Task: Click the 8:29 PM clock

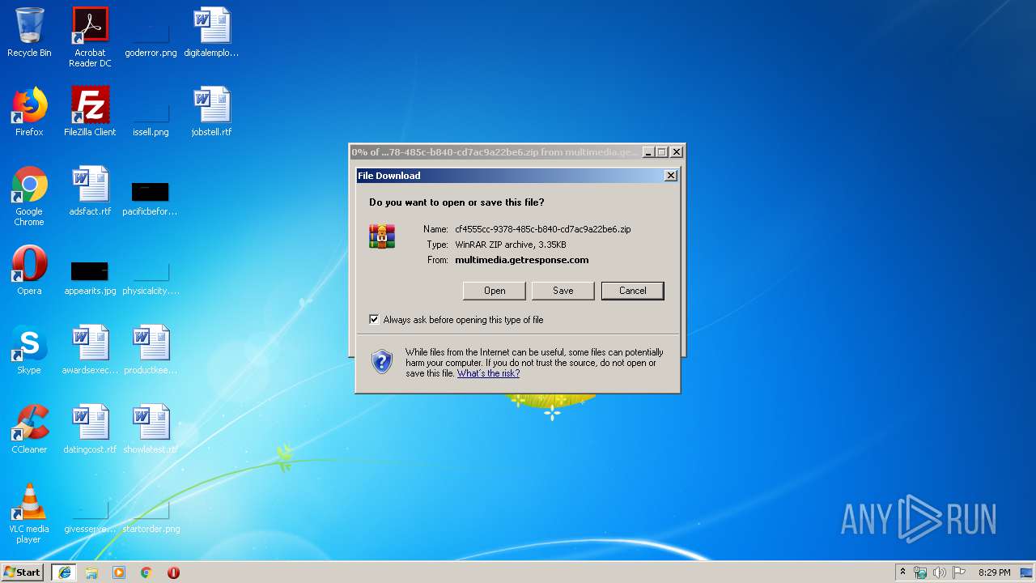Action: [994, 572]
